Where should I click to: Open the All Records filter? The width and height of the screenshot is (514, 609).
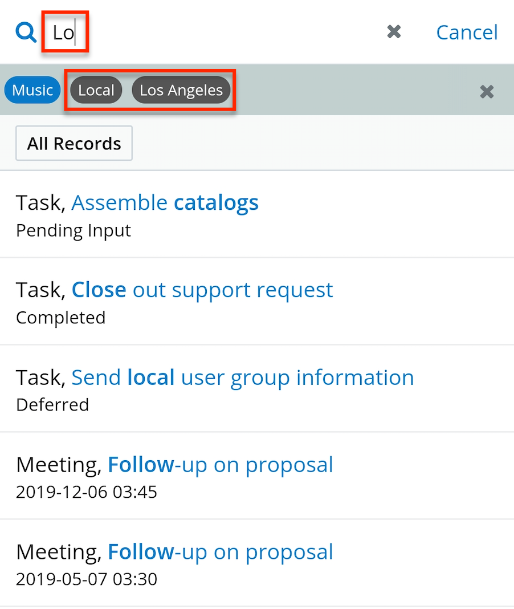[x=74, y=143]
